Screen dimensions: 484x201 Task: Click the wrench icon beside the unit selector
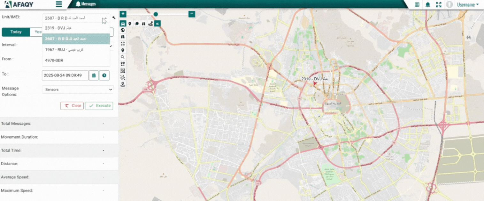114,18
